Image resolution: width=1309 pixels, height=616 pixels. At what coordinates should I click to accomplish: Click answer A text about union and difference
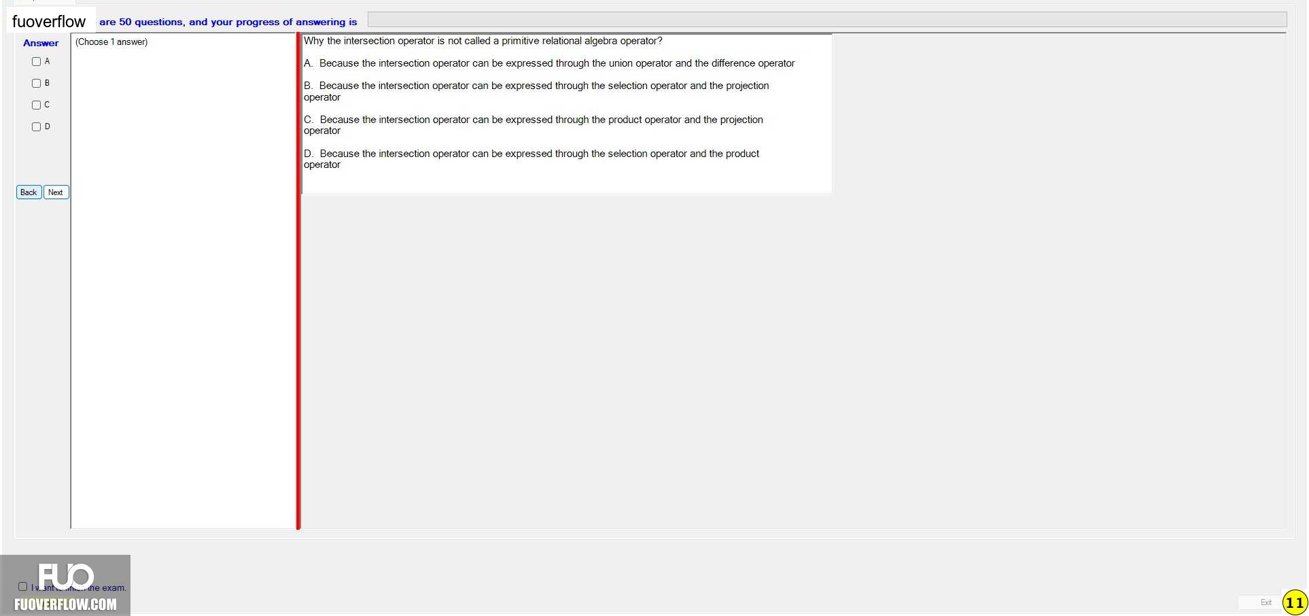coord(549,63)
